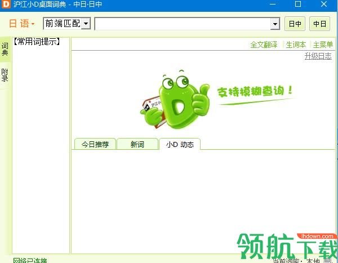Select the 新词 tab
338x263 pixels.
137,144
